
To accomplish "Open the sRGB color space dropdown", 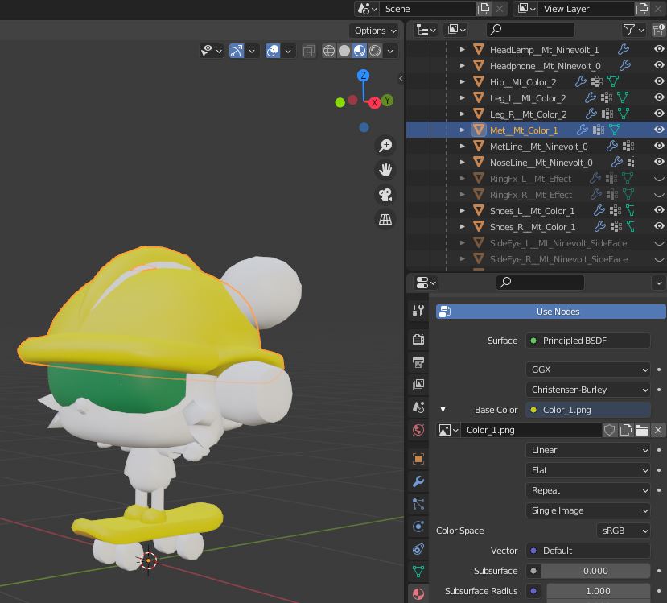I will tap(624, 531).
